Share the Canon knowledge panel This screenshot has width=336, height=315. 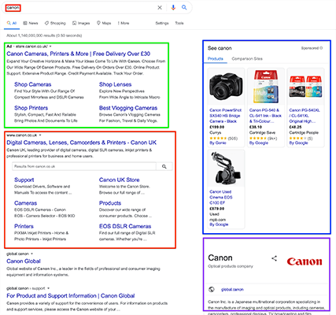(274, 258)
